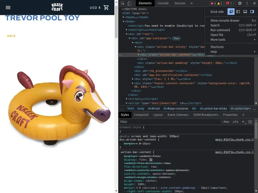
Task: Open the hamburger menu on the Kreek Craft site
Action: point(8,8)
